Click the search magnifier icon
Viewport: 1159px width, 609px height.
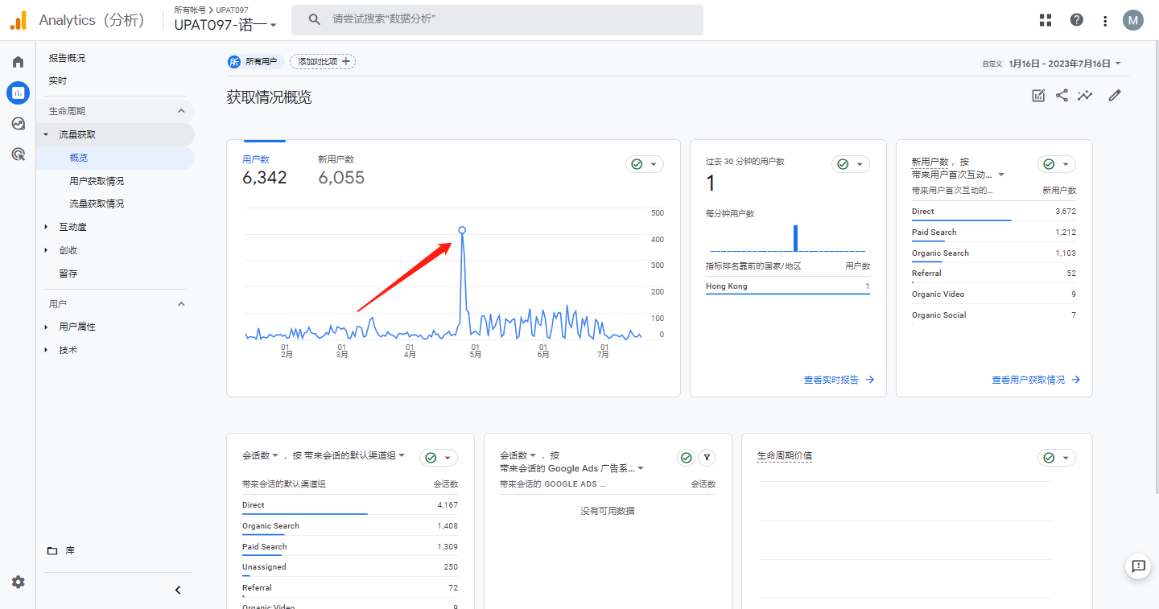pos(315,19)
